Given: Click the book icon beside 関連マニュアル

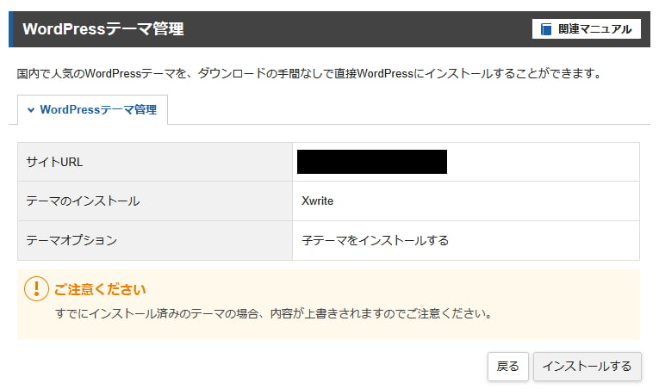Looking at the screenshot, I should pyautogui.click(x=545, y=29).
